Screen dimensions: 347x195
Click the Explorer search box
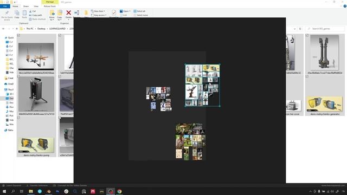coord(325,29)
